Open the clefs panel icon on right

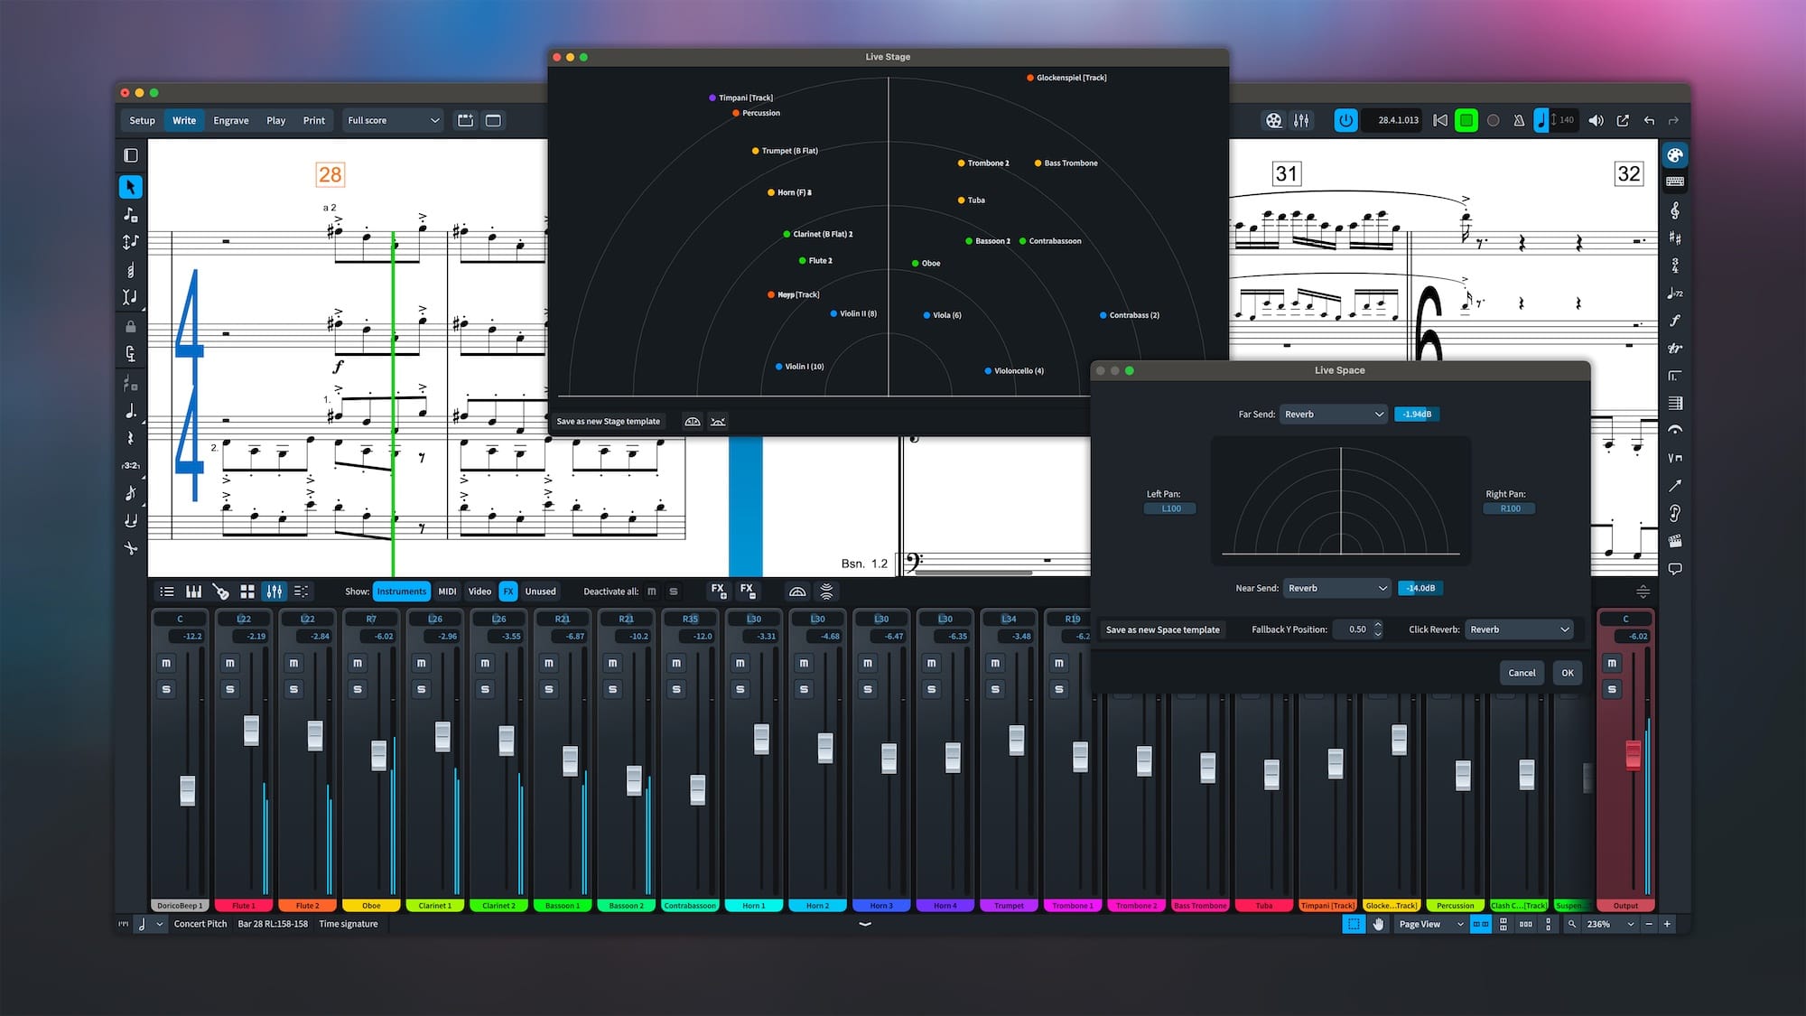point(1675,210)
